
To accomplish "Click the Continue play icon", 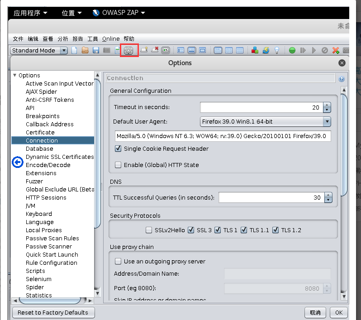I will coord(314,50).
